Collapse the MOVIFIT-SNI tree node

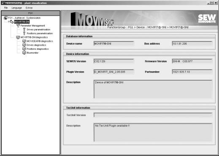(x=8, y=22)
